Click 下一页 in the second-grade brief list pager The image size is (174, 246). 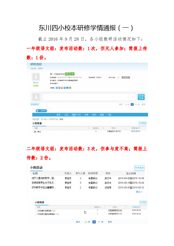click(101, 222)
